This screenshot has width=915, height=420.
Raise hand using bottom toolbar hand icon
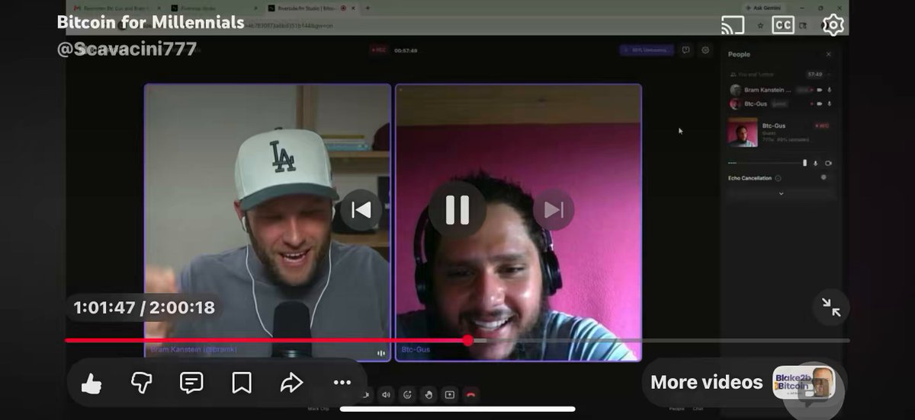[429, 394]
